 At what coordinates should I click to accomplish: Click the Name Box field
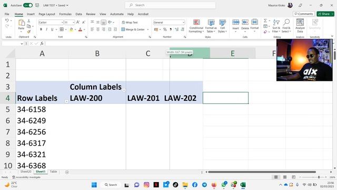13,43
